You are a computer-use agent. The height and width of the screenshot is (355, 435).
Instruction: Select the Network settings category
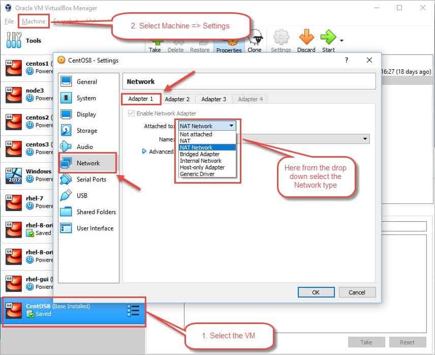point(88,163)
